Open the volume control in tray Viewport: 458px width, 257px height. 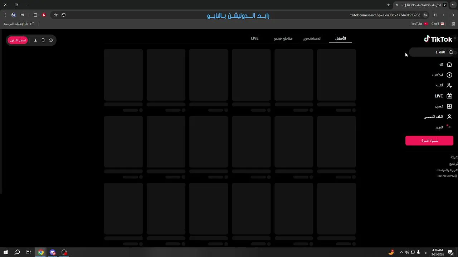click(x=407, y=252)
